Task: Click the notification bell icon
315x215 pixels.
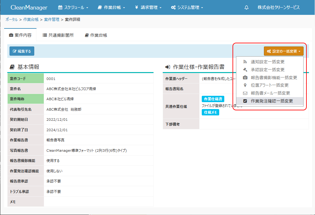Action: click(x=246, y=8)
